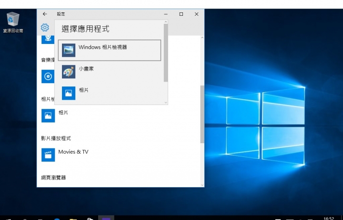
Task: Open the 資源回收筒 desktop icon
Action: point(13,22)
